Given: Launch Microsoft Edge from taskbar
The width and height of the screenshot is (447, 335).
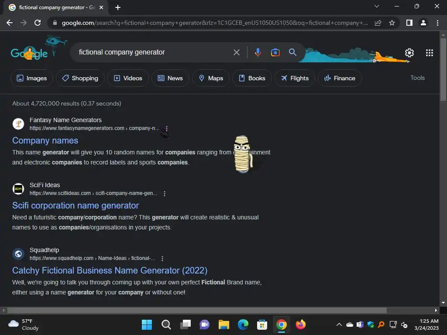Looking at the screenshot, I should [x=243, y=325].
